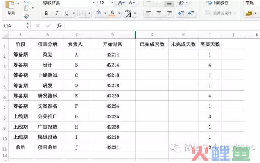Screen dimensions: 260x163
Task: Align text left in cell
Action: tap(148, 13)
